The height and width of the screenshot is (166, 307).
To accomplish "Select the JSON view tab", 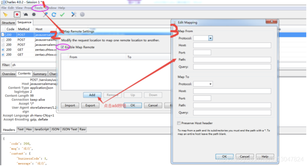I will pos(55,129).
